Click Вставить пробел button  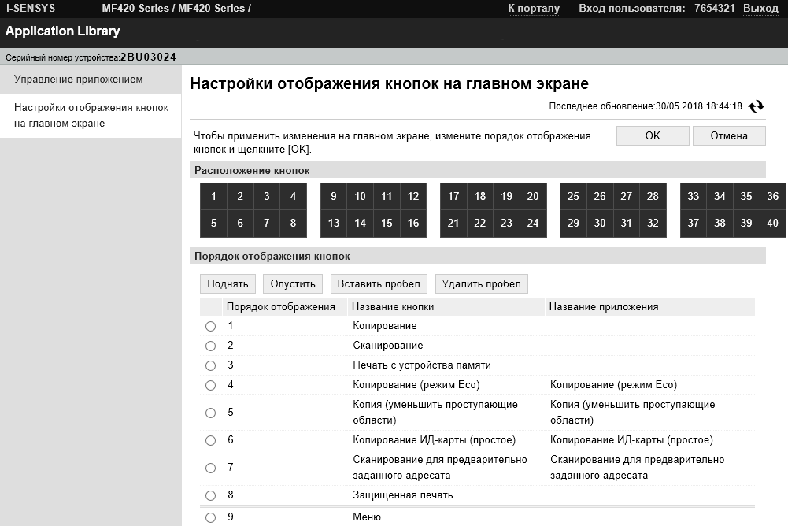tap(379, 283)
